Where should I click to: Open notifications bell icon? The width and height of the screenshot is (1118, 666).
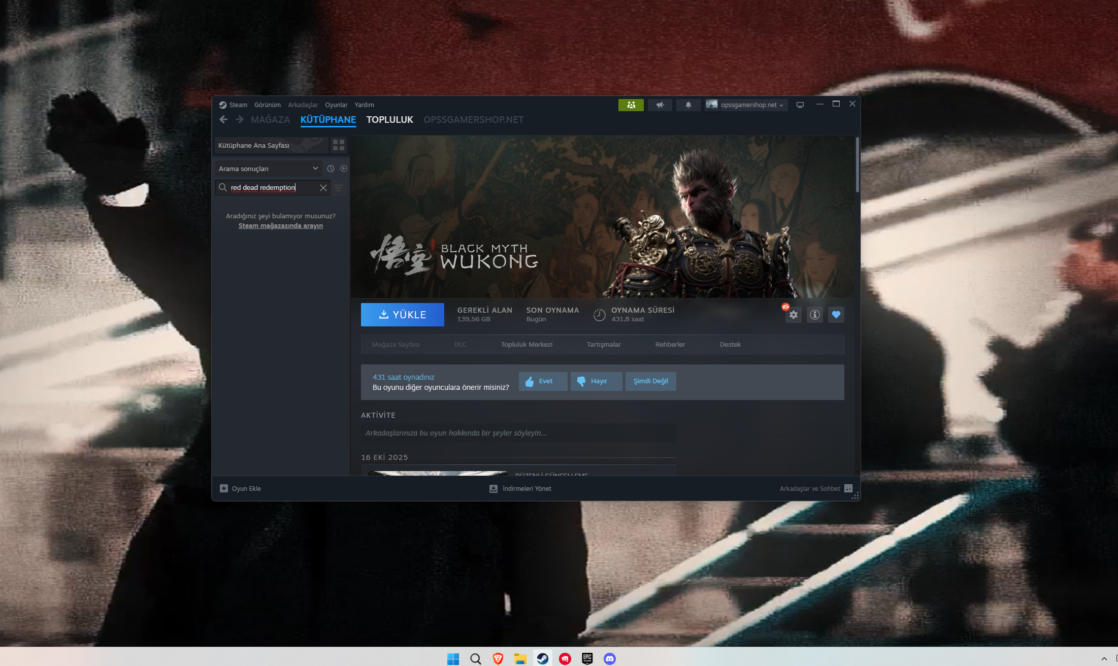[x=688, y=105]
